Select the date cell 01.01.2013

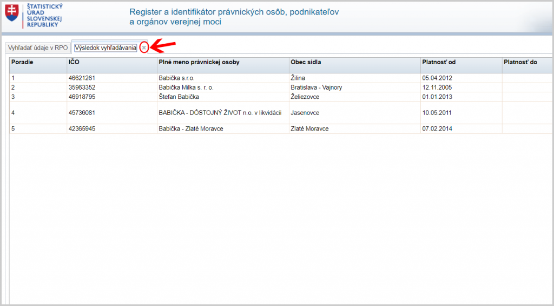(x=461, y=97)
